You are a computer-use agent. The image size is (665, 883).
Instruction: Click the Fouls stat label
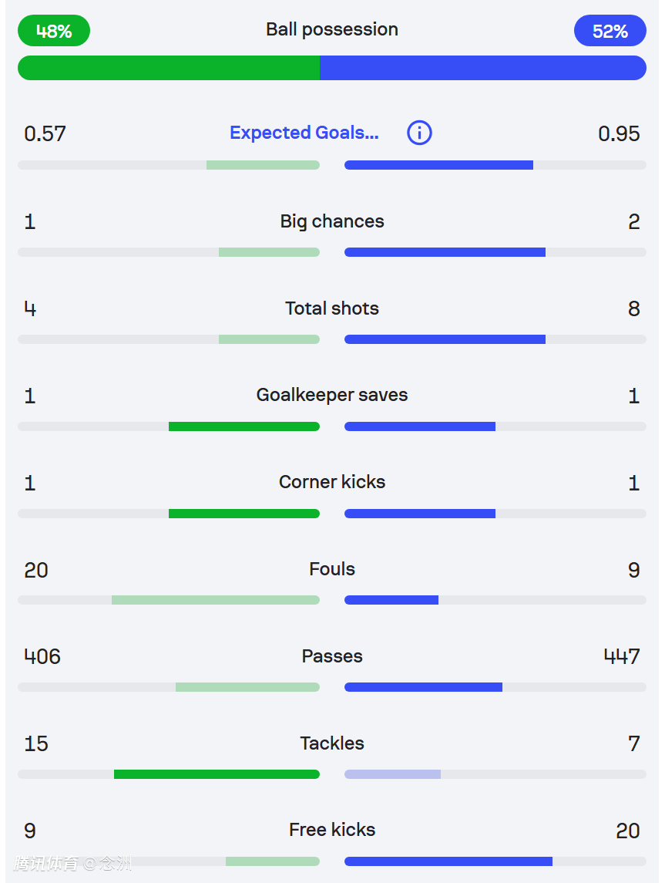332,569
